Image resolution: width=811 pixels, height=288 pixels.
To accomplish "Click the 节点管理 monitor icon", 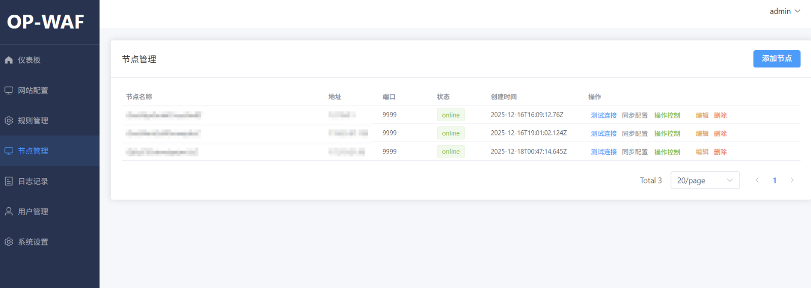I will [x=9, y=151].
